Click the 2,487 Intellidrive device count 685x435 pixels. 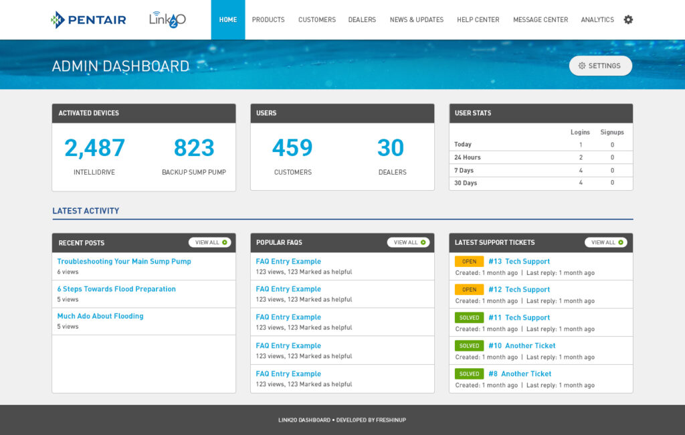94,148
